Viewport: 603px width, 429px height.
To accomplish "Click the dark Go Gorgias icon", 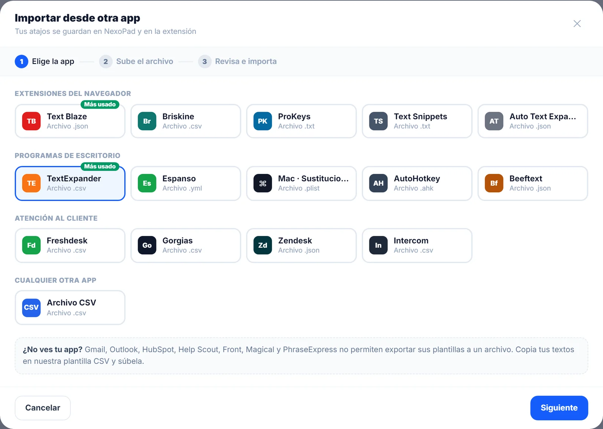I will (147, 245).
